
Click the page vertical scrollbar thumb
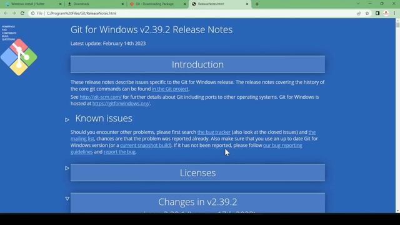pyautogui.click(x=397, y=25)
